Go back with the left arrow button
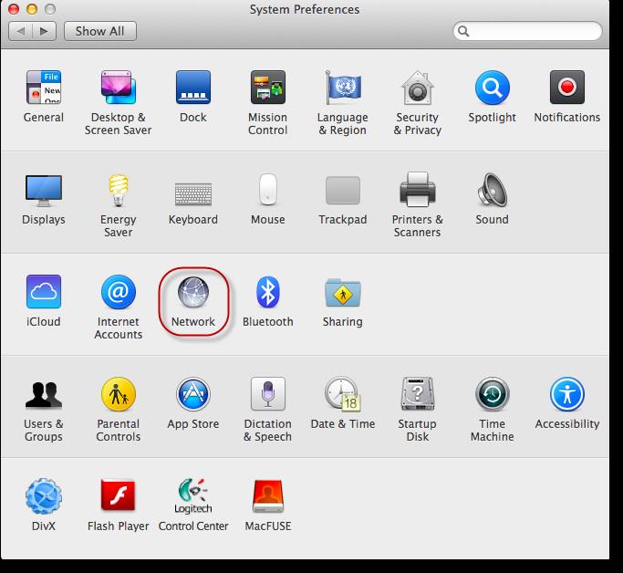623x573 pixels. 21,31
